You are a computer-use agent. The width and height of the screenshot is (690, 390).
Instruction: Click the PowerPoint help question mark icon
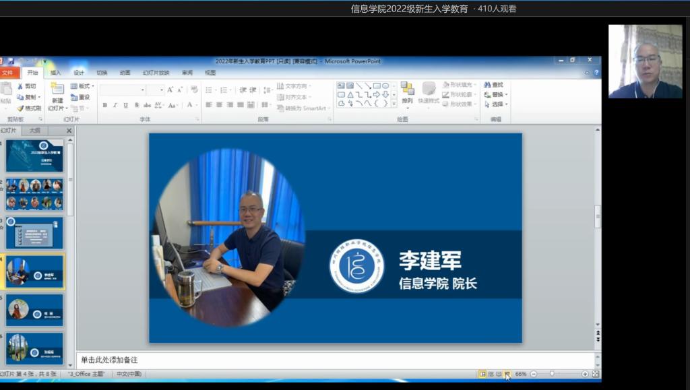596,73
